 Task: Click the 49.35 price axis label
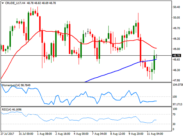pyautogui.click(x=177, y=39)
